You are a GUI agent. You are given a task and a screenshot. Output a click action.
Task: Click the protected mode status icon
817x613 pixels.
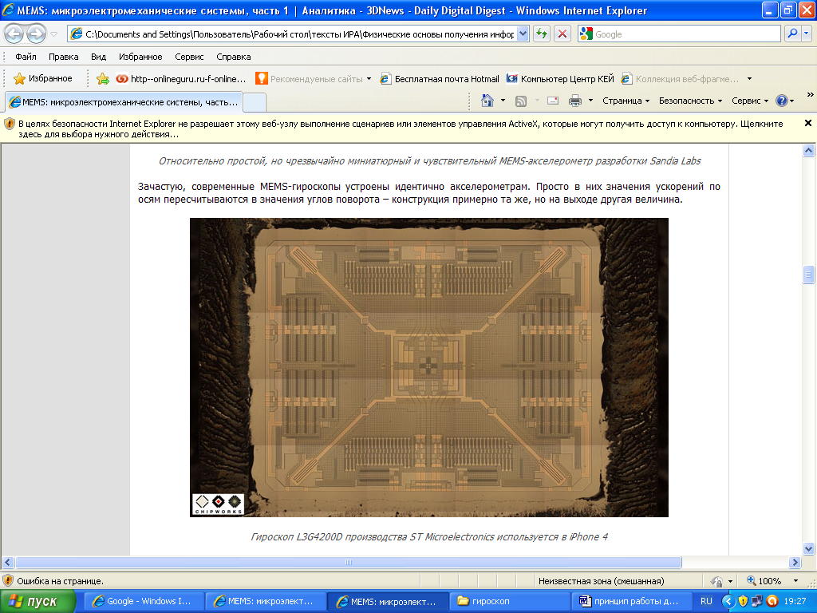717,581
